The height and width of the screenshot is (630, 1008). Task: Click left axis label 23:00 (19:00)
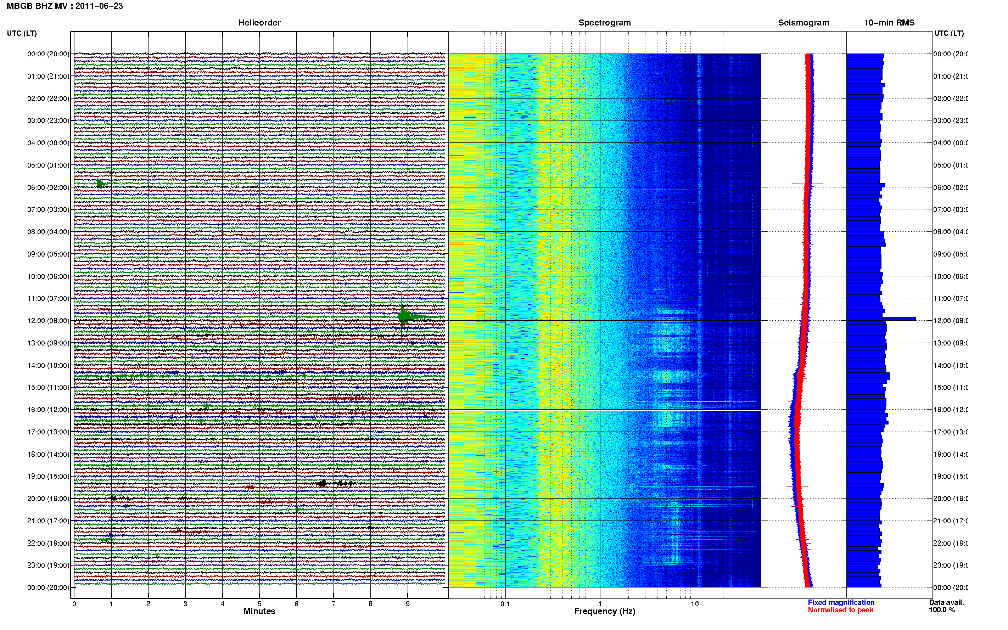coord(48,565)
